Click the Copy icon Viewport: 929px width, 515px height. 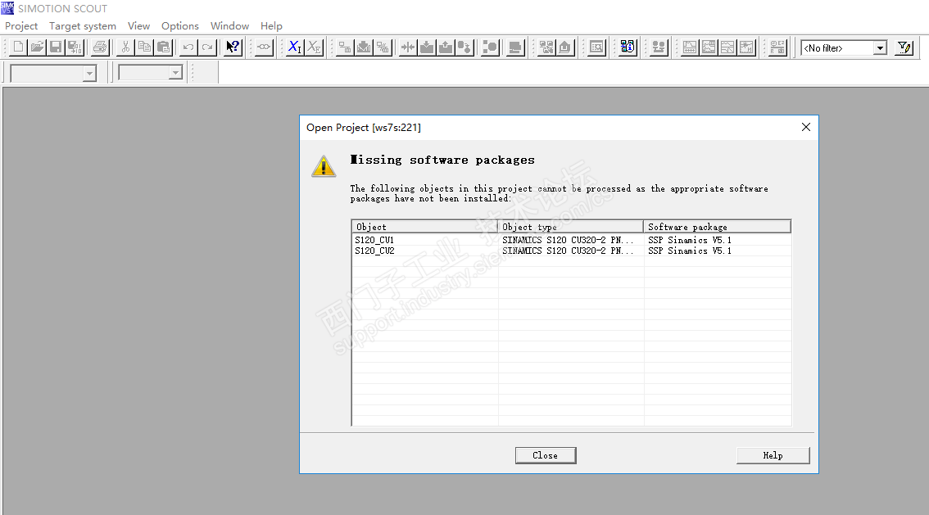coord(144,47)
